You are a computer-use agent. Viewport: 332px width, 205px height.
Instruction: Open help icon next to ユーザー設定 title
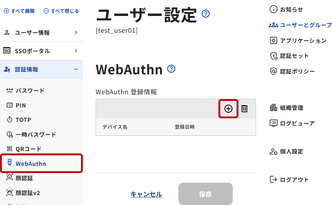(206, 14)
